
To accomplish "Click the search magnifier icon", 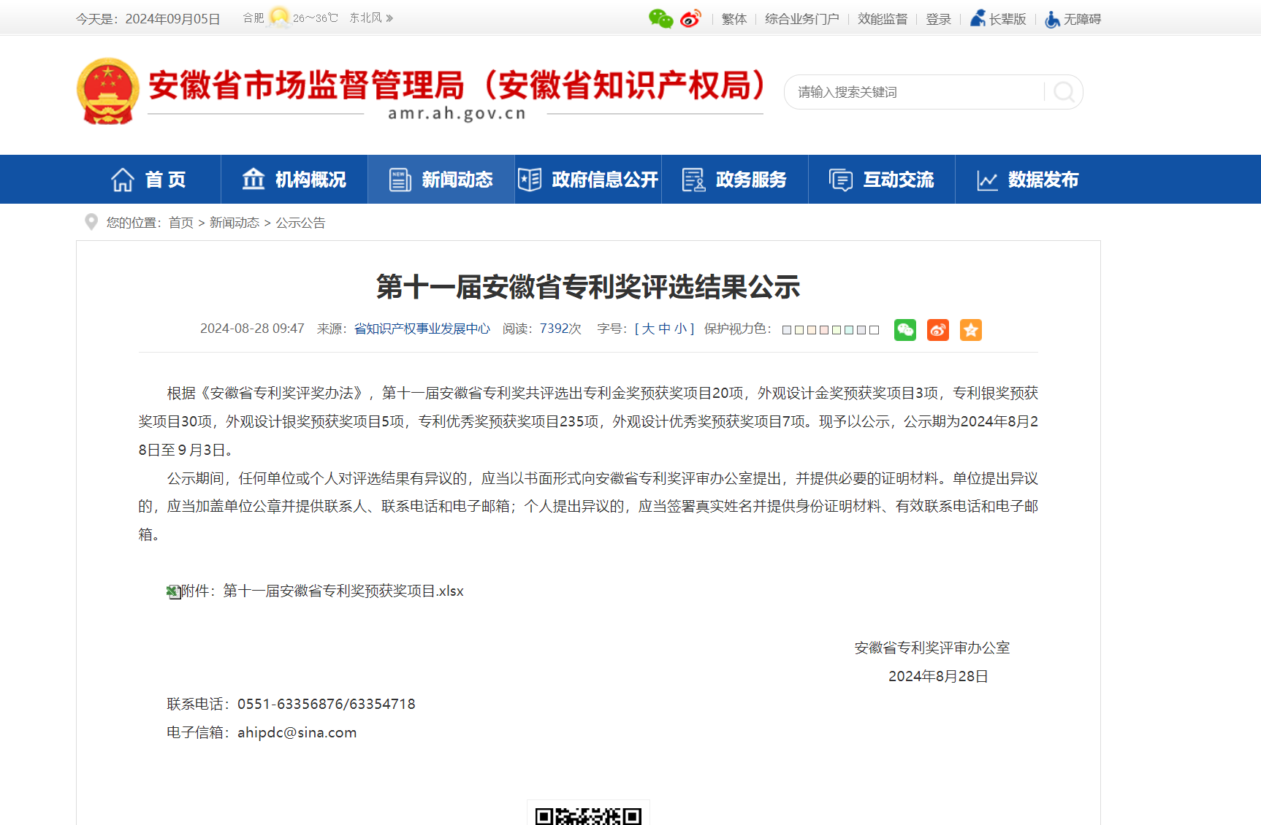I will [1064, 92].
